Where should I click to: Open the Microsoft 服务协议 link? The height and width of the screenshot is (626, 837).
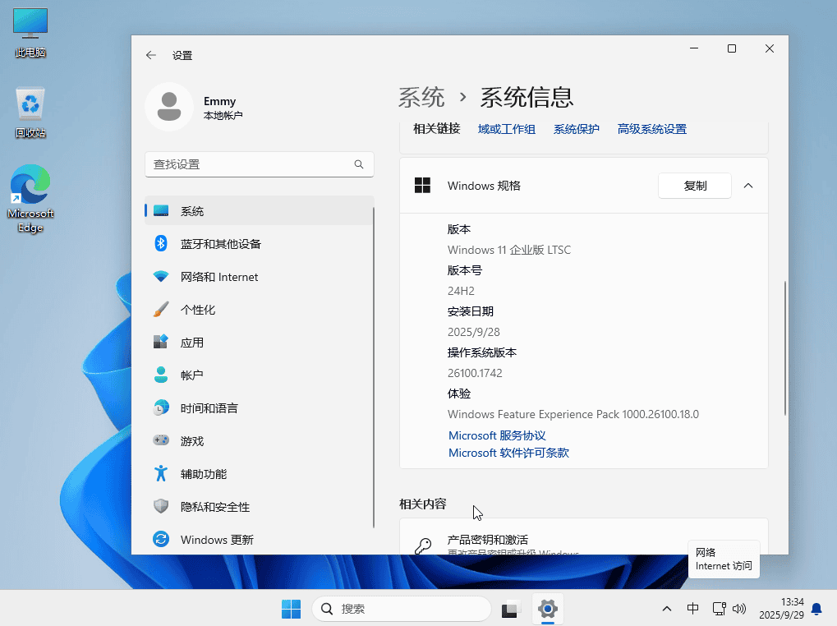pos(497,435)
